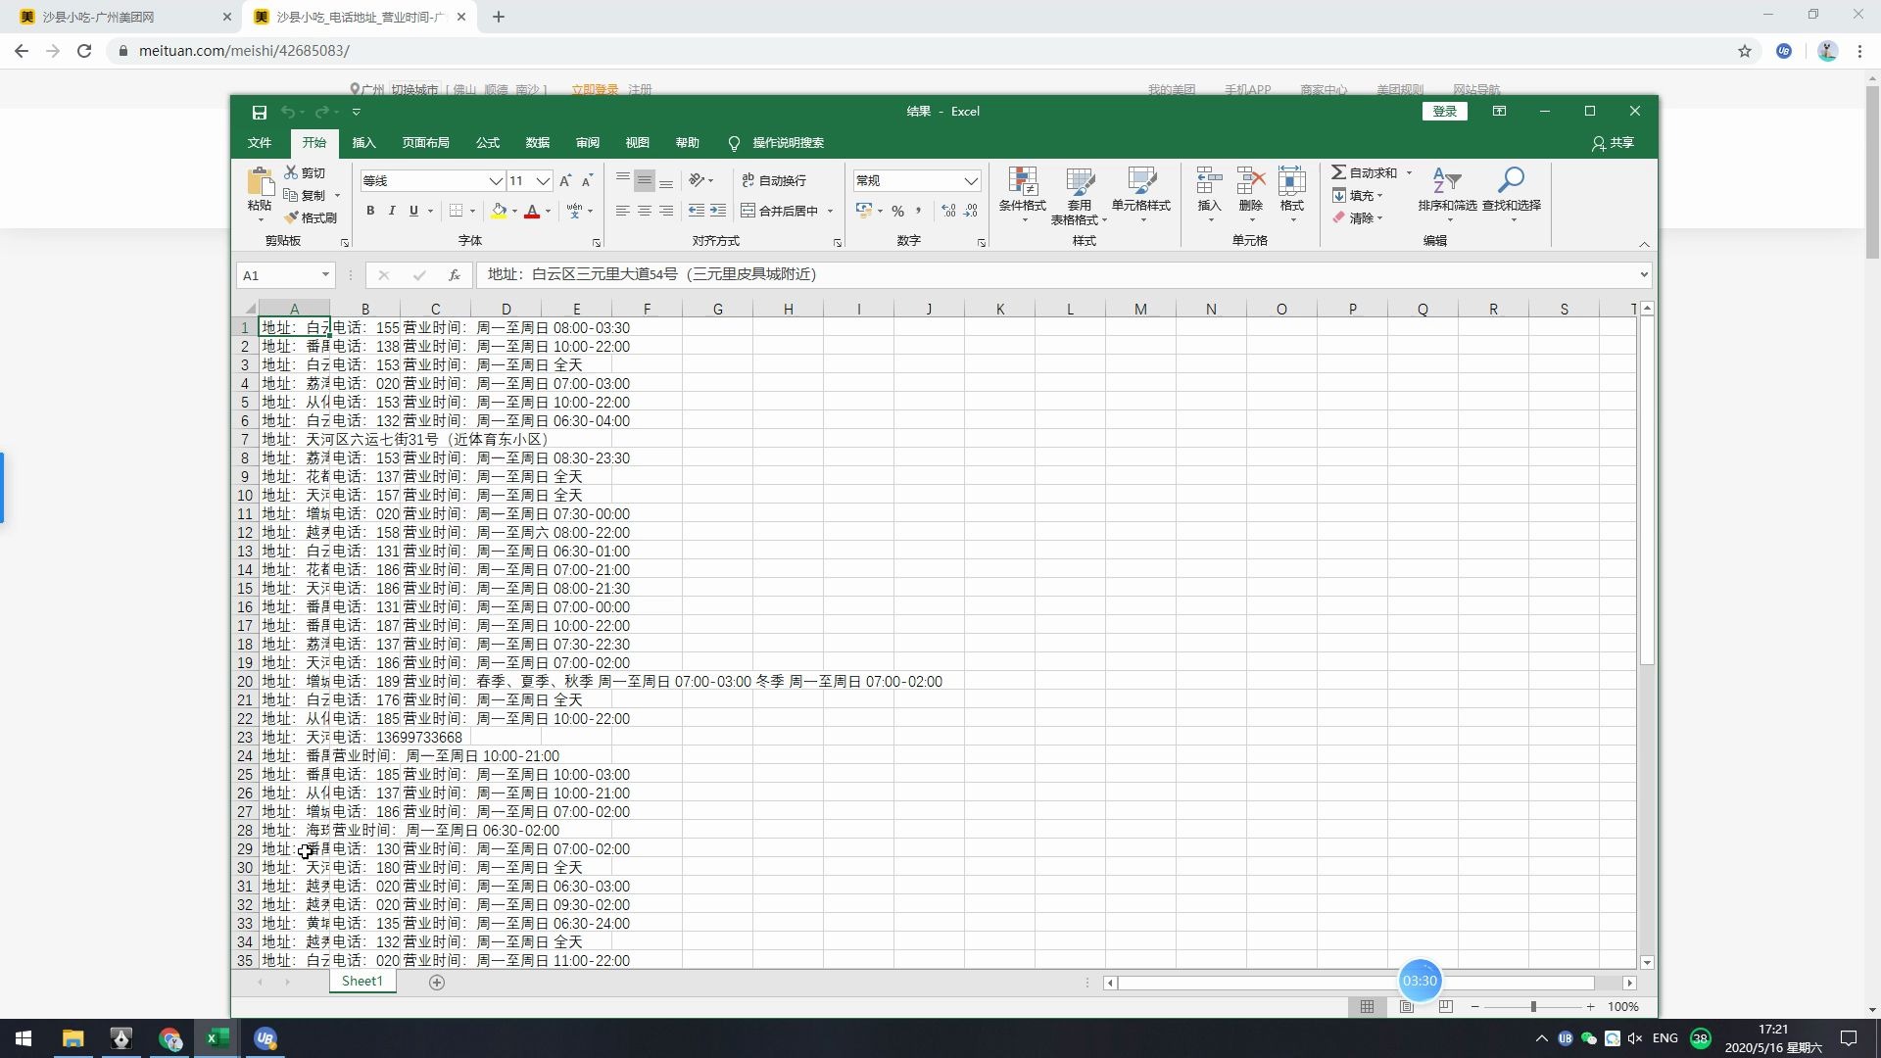Open Excel from the Windows taskbar
This screenshot has height=1058, width=1881.
(217, 1038)
